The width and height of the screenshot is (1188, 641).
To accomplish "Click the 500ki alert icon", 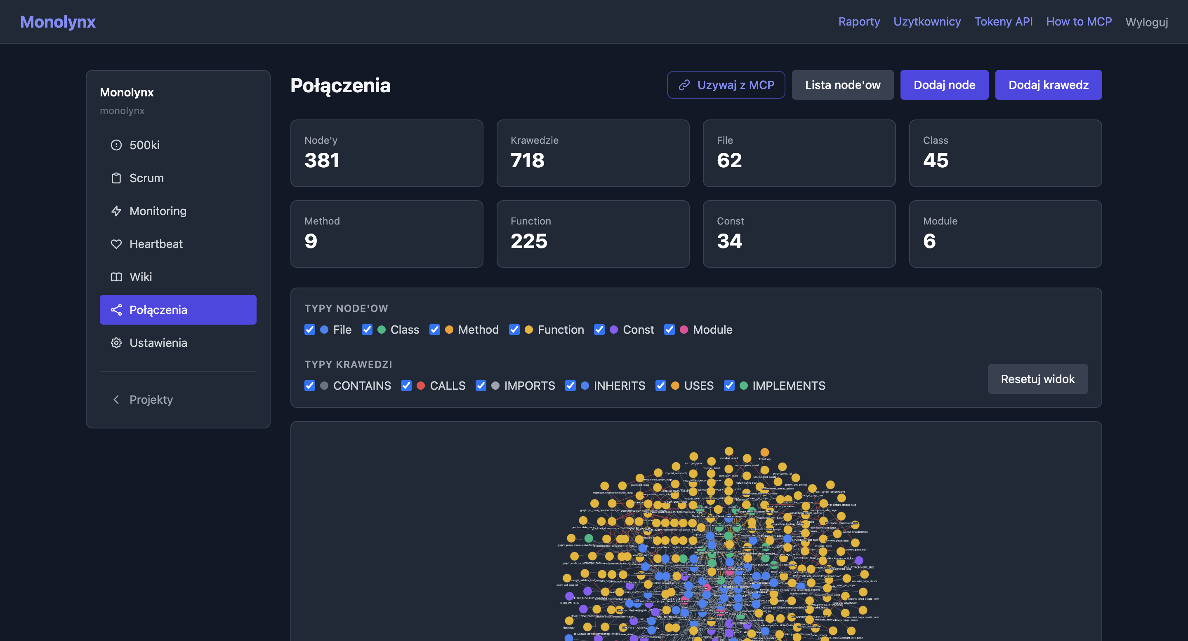I will [x=116, y=145].
